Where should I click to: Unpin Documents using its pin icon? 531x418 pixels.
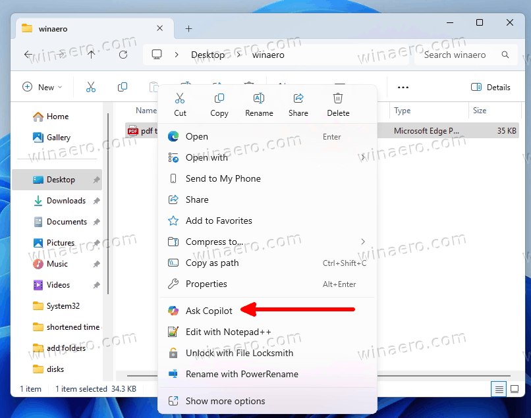pos(96,222)
